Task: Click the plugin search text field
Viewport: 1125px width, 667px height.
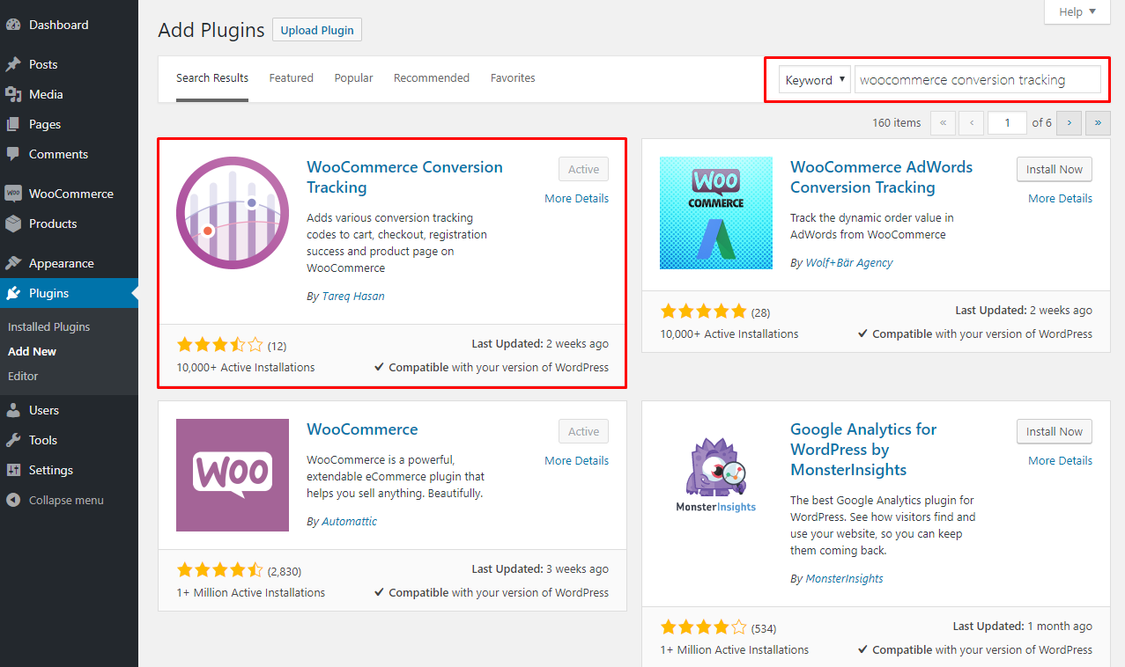Action: (x=978, y=79)
